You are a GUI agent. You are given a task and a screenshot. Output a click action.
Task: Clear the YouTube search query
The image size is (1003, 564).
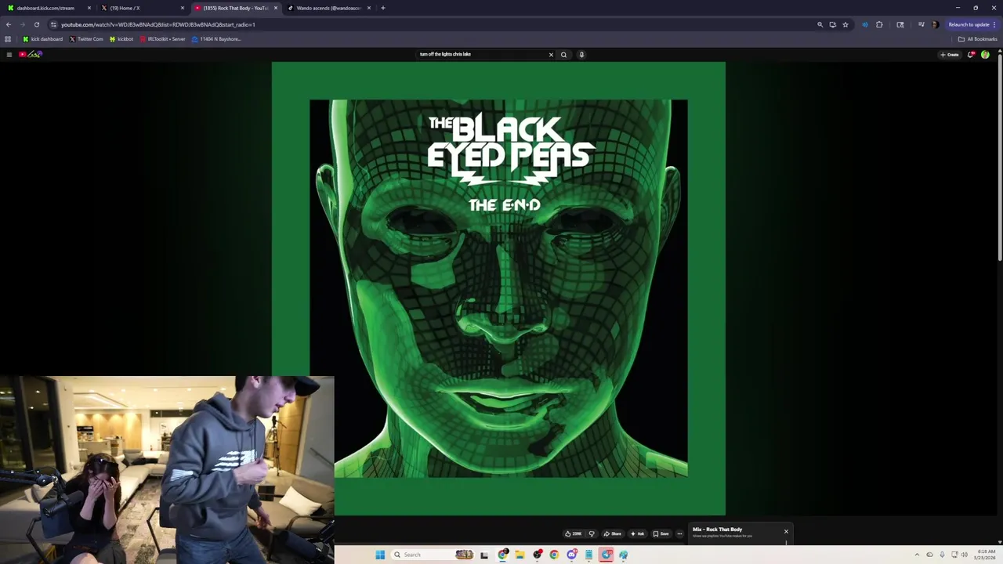pos(551,55)
